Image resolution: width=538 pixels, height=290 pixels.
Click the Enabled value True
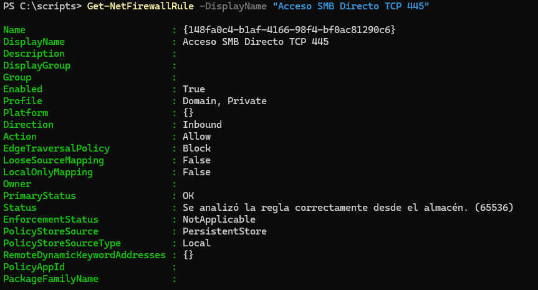pos(193,89)
